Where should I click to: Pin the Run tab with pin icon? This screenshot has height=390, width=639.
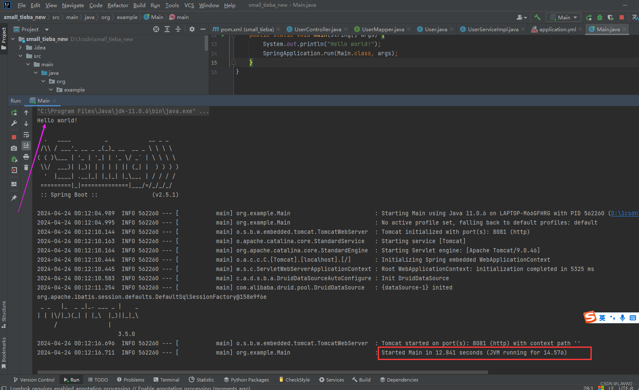14,198
